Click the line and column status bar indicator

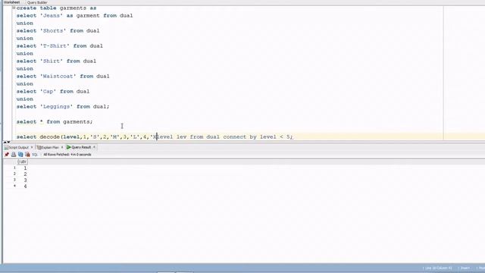(x=438, y=268)
